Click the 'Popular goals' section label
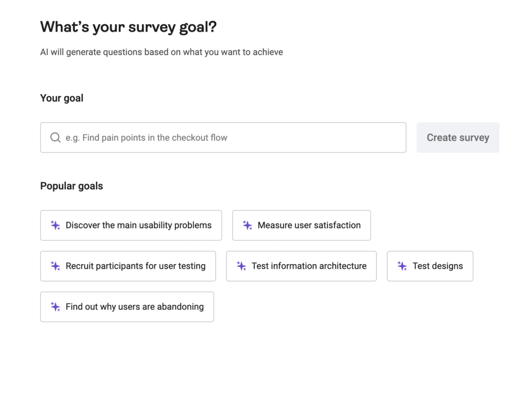The width and height of the screenshot is (527, 410). [72, 186]
